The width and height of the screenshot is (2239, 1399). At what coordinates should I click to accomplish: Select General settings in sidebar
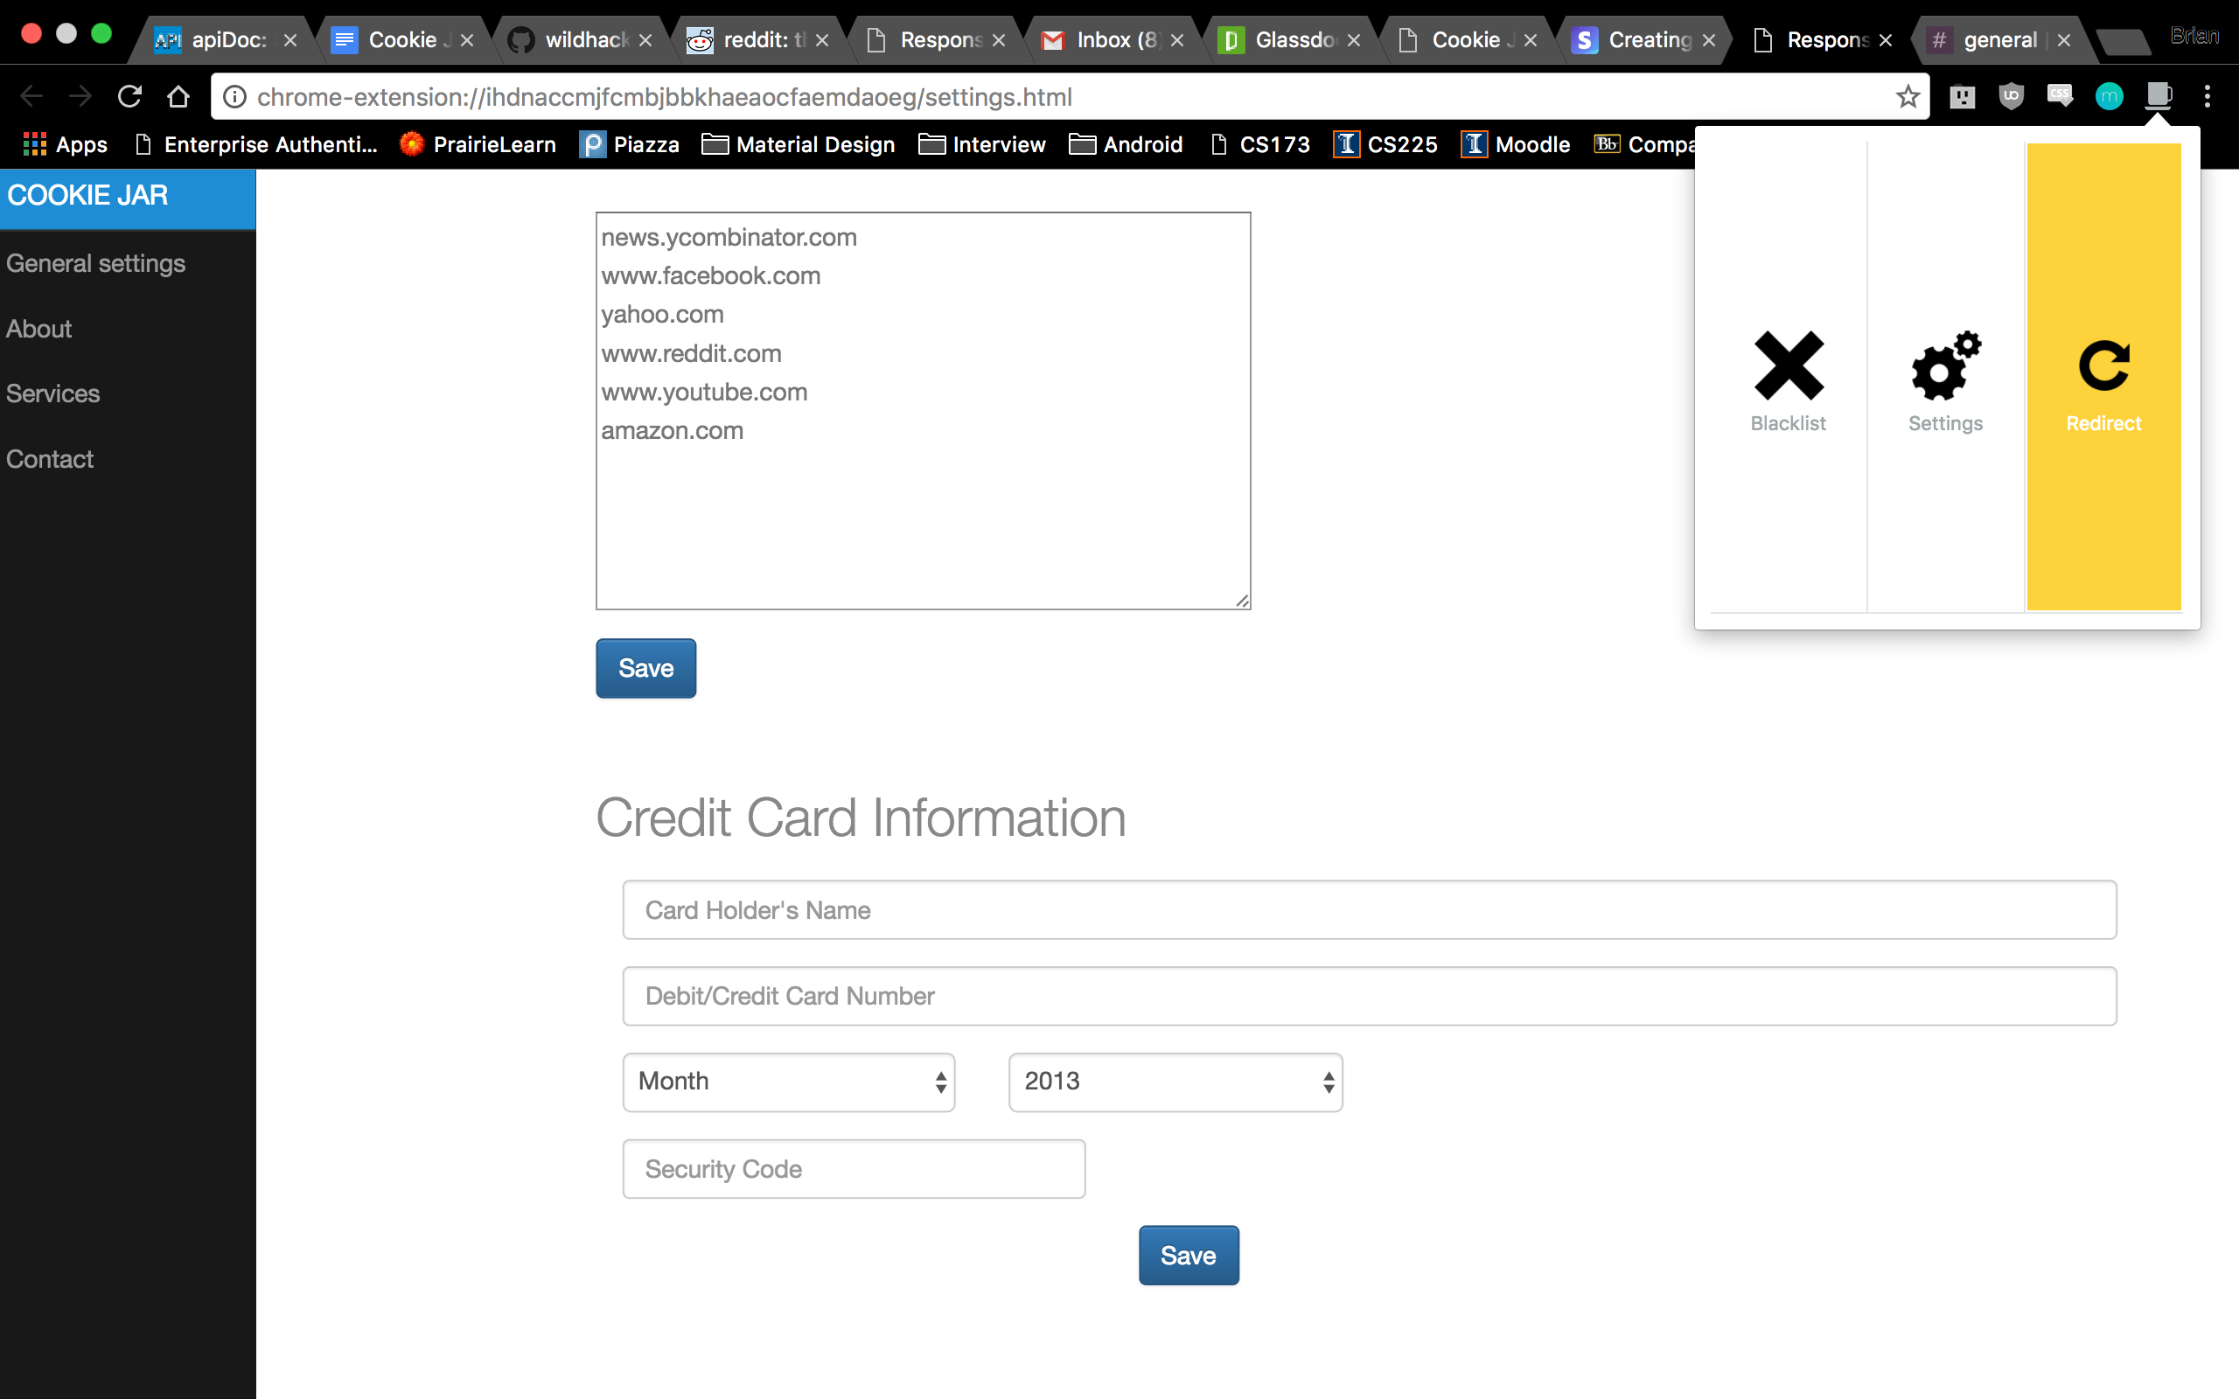96,264
